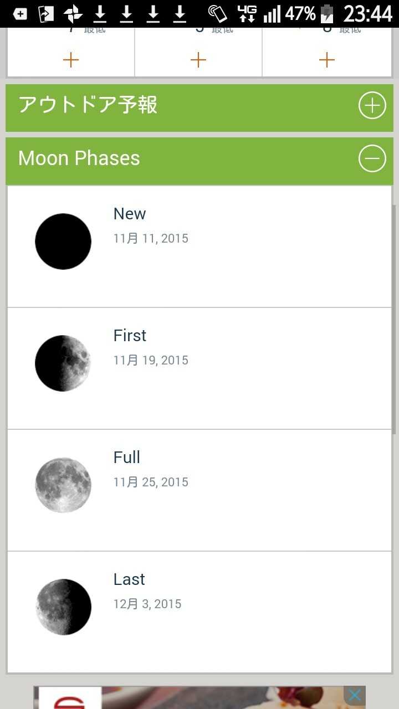Collapse the Moon Phases section minus icon

tap(372, 159)
